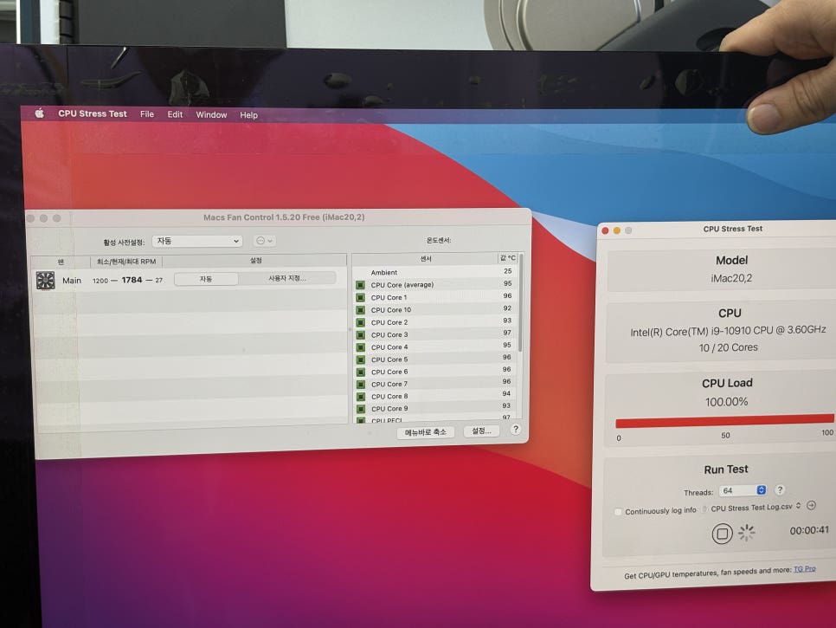Viewport: 836px width, 628px height.
Task: Click the 최소/현재/최대 RPM column header
Action: coord(126,262)
